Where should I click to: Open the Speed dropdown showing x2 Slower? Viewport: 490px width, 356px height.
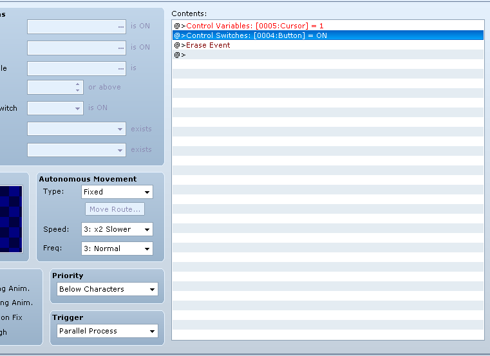point(117,229)
